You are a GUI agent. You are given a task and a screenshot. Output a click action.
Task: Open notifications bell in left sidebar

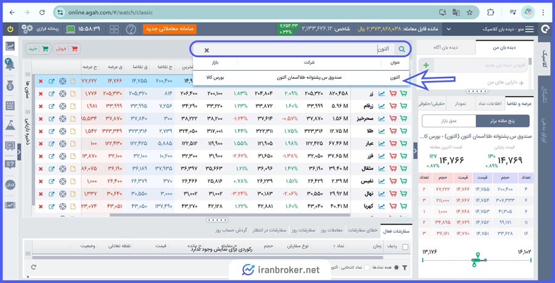(x=9, y=65)
